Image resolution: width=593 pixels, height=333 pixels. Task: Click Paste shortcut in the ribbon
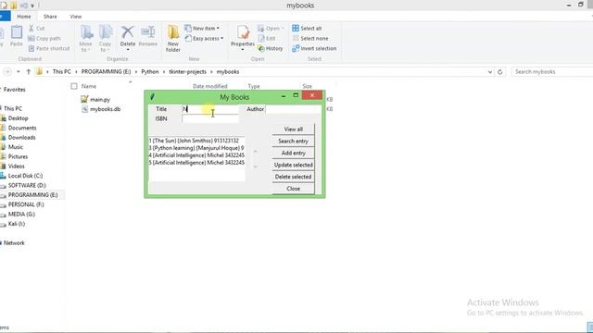(49, 48)
